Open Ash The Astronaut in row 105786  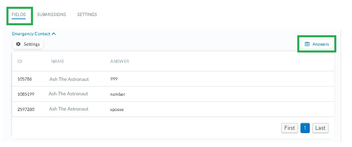pos(69,79)
